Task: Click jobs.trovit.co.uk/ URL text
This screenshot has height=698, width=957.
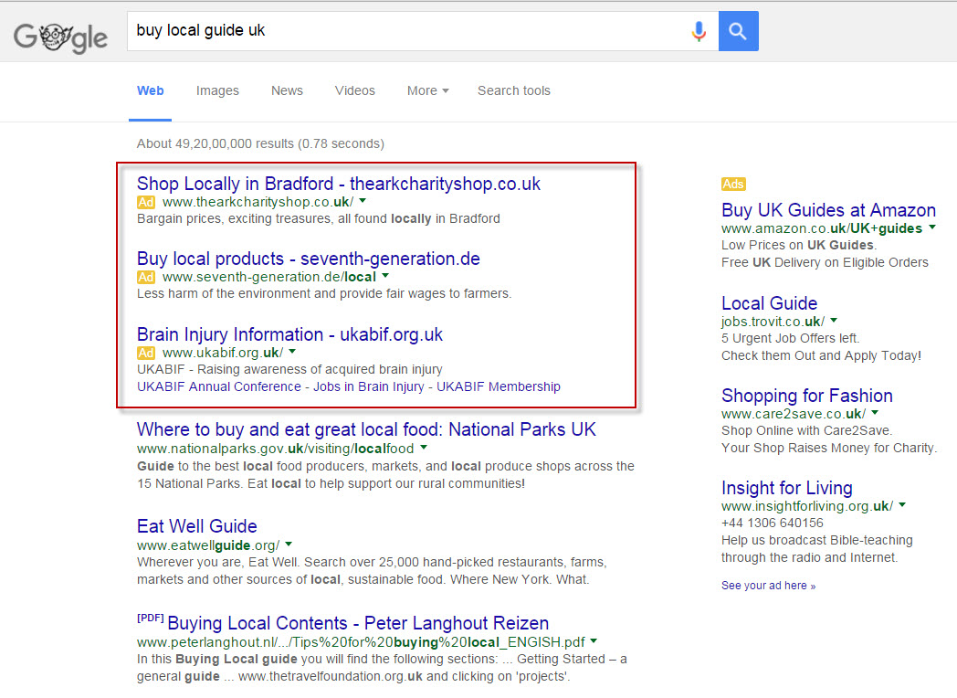Action: click(773, 322)
